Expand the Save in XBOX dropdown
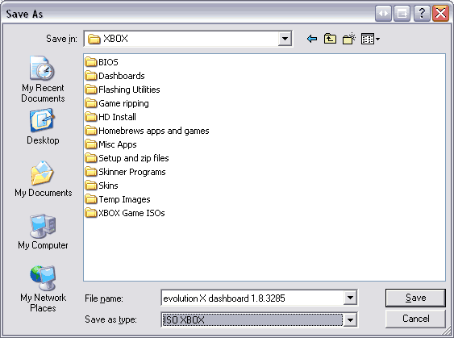This screenshot has width=454, height=338. point(285,39)
